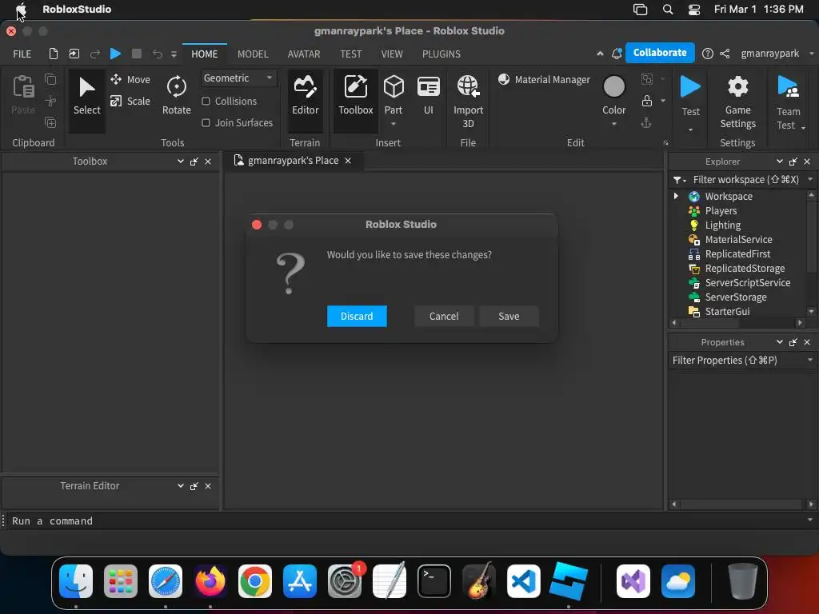
Task: Click the share icon beside the username
Action: pos(725,54)
